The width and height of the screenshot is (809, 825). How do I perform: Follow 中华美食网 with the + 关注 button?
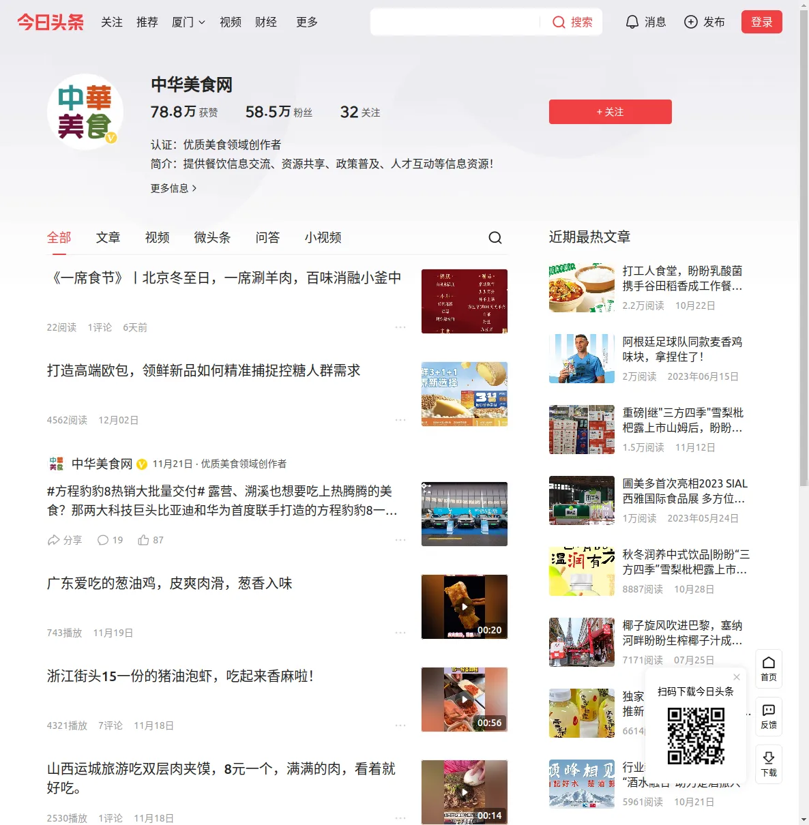point(611,112)
